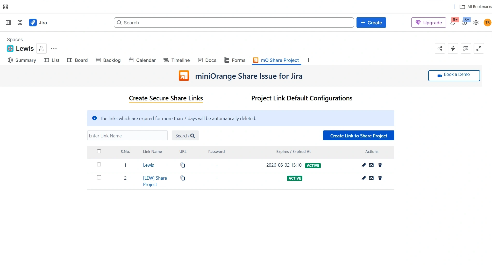Click the Spaces breadcrumb

click(15, 40)
